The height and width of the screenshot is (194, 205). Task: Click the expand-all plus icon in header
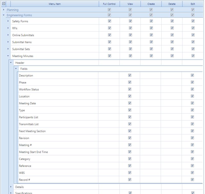[4, 4]
